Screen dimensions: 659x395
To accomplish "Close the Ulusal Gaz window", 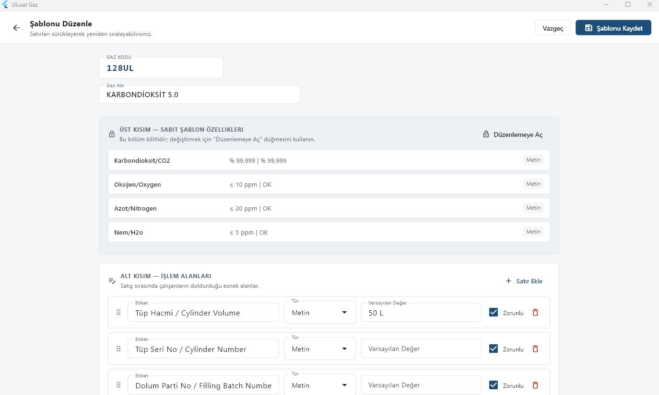I will [x=649, y=5].
